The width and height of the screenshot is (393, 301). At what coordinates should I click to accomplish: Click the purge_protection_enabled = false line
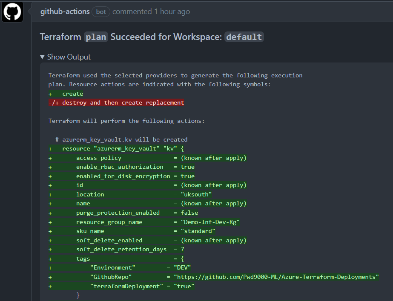pyautogui.click(x=123, y=213)
